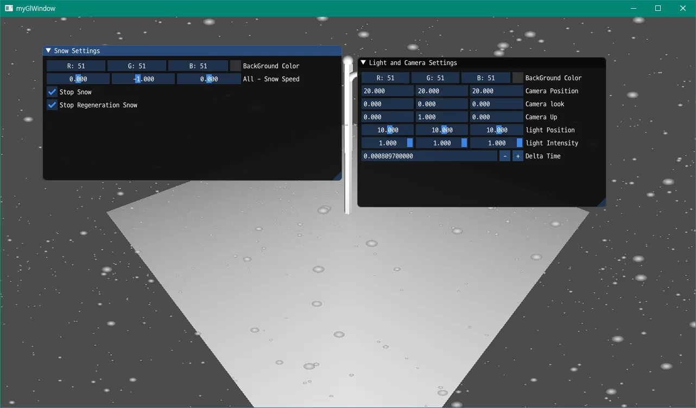Click the third Camera Position field
Image resolution: width=696 pixels, height=408 pixels.
pos(497,91)
